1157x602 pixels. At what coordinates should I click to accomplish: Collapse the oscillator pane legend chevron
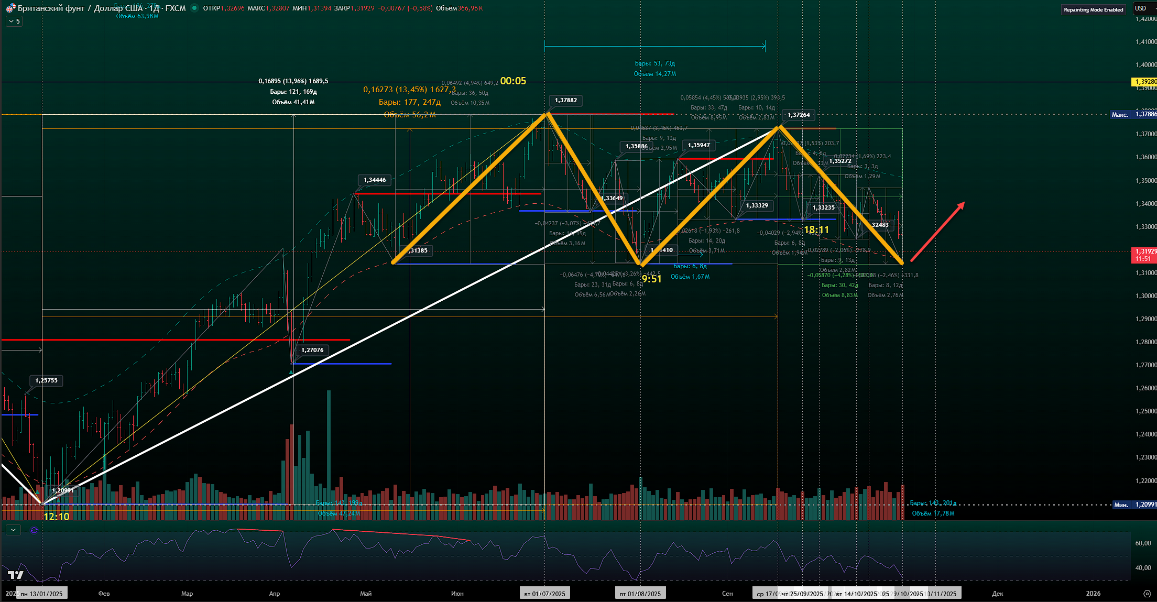click(13, 530)
